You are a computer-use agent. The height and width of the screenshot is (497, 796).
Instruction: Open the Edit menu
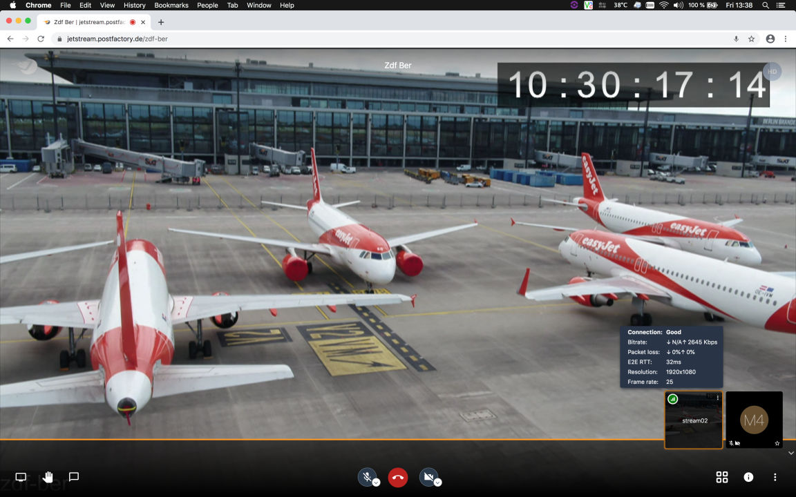(85, 5)
